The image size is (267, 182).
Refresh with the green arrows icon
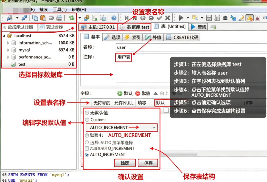71,18
